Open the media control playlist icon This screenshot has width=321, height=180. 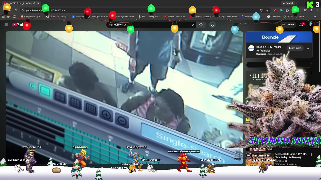305,10
